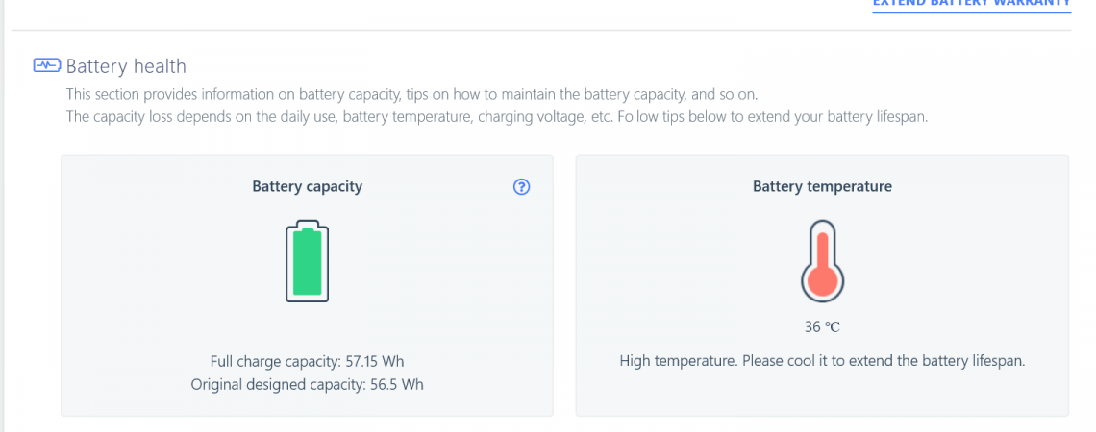Select the Original designed capacity 56.5 Wh text
The height and width of the screenshot is (432, 1096).
(x=307, y=384)
